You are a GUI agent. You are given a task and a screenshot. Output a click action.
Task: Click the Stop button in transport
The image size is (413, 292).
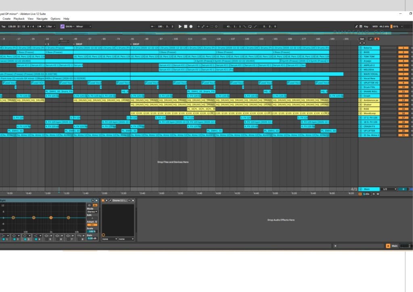tap(186, 27)
